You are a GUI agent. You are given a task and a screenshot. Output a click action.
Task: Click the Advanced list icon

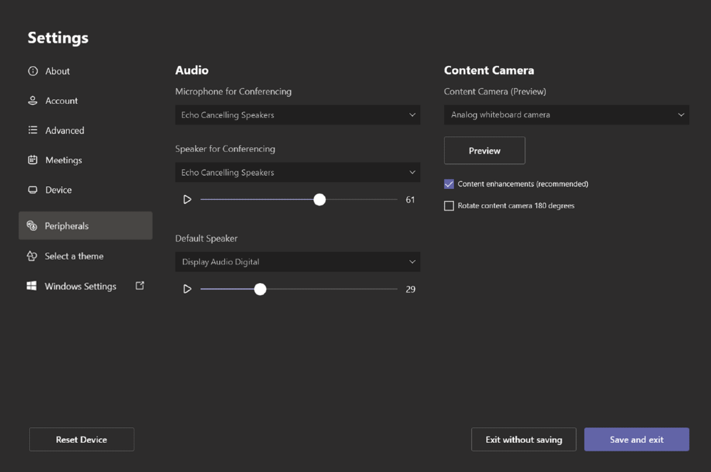(x=33, y=131)
